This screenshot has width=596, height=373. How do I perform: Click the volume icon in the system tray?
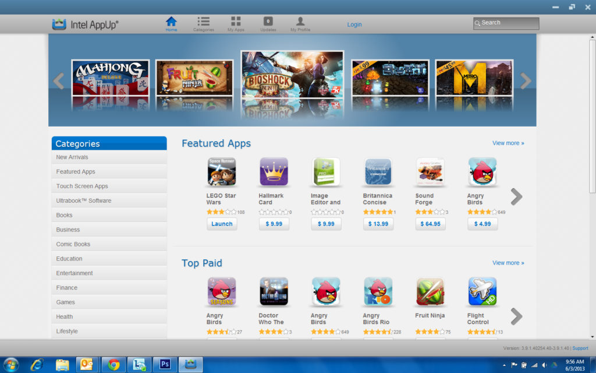[x=544, y=365]
